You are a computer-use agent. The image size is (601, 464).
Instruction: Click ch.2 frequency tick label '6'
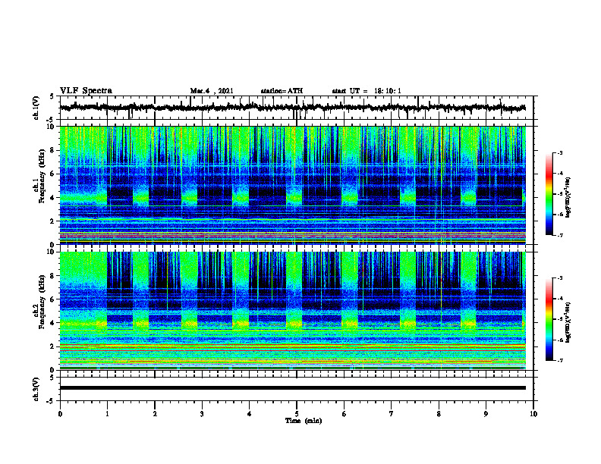tap(53, 299)
